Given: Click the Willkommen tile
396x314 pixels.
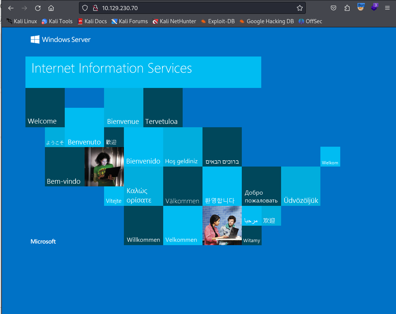Looking at the screenshot, I should click(x=143, y=225).
